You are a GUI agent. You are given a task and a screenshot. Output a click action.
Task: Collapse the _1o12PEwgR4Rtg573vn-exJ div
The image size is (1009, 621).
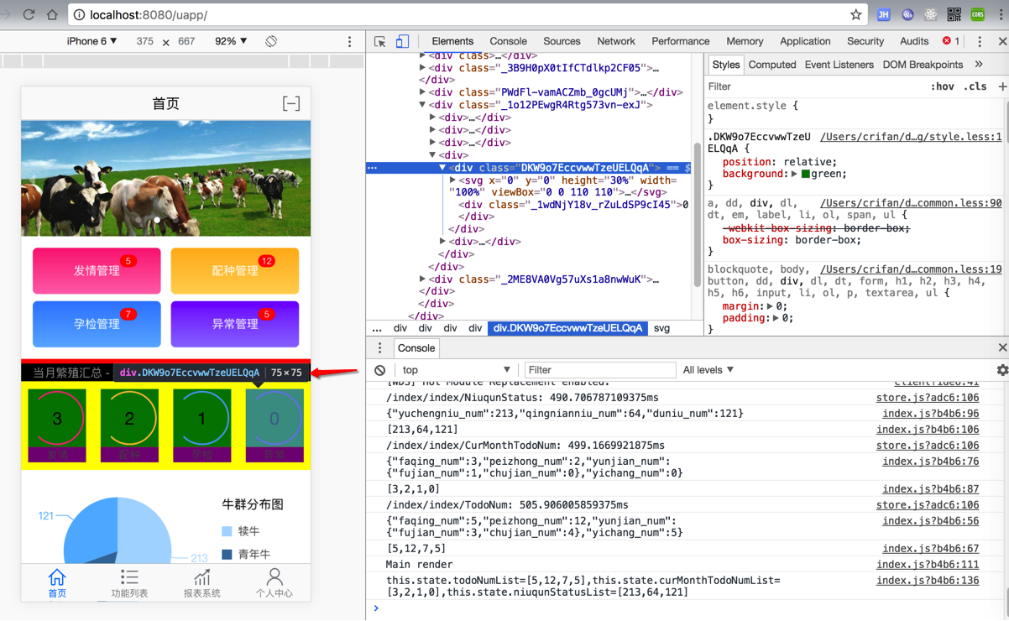coord(422,105)
